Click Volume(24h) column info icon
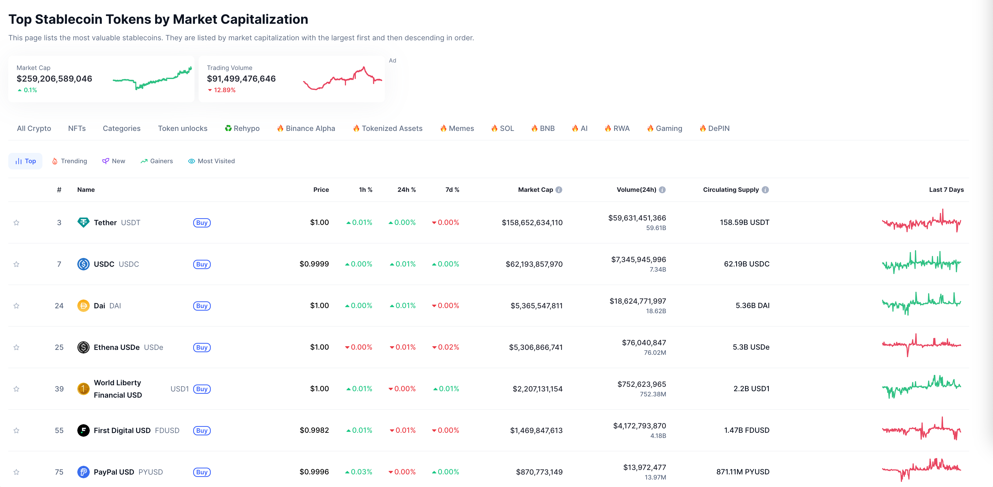993x487 pixels. point(662,190)
